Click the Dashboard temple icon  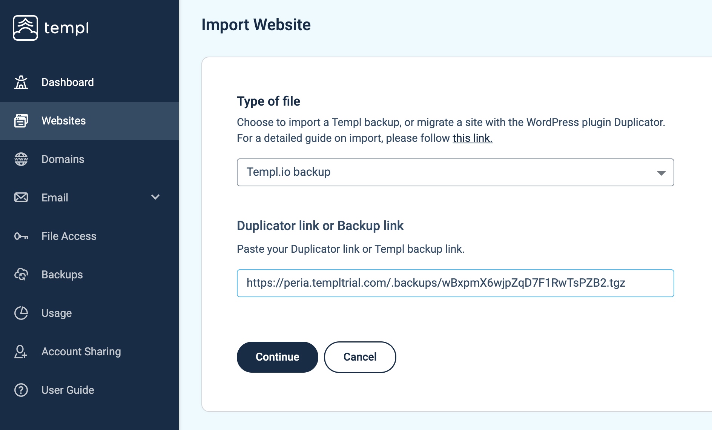point(21,82)
